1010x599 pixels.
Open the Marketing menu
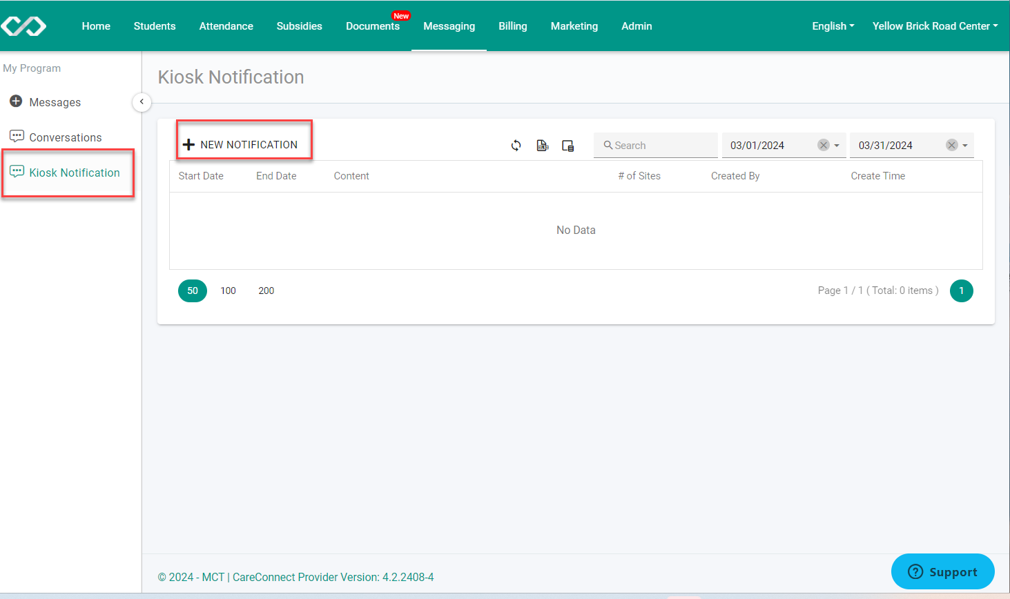pyautogui.click(x=574, y=26)
